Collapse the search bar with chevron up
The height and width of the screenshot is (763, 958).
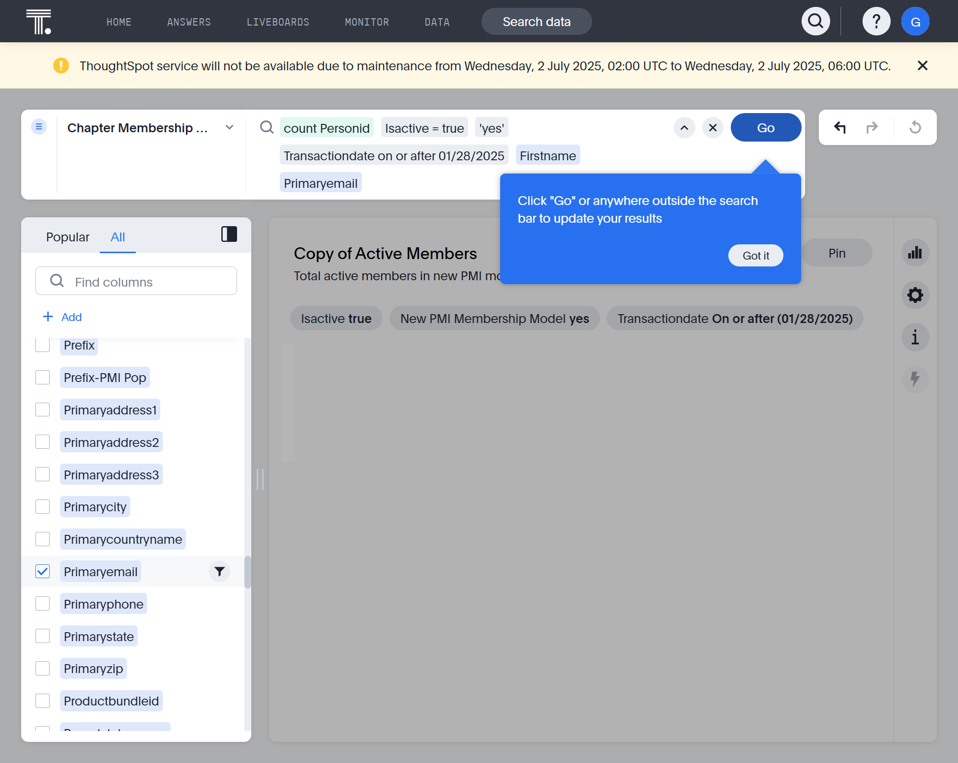click(684, 128)
